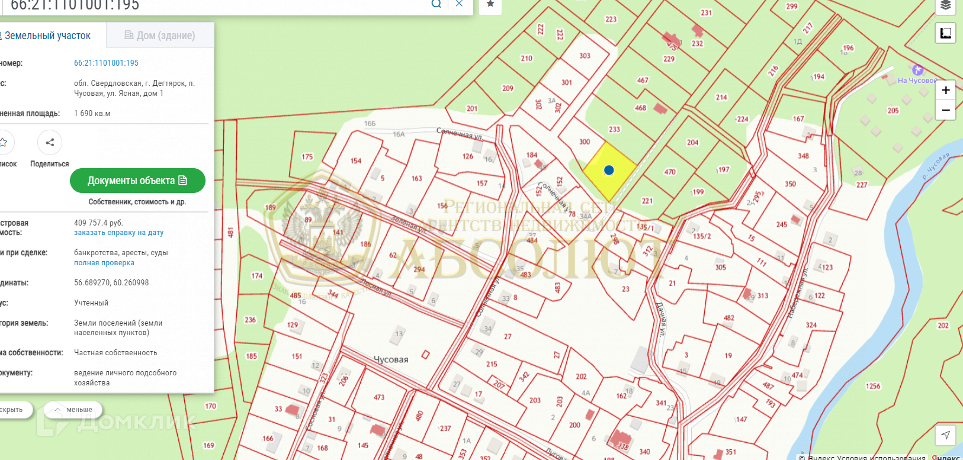Screen dimensions: 963x460
Task: Select parcel 300 on the map
Action: (x=585, y=142)
